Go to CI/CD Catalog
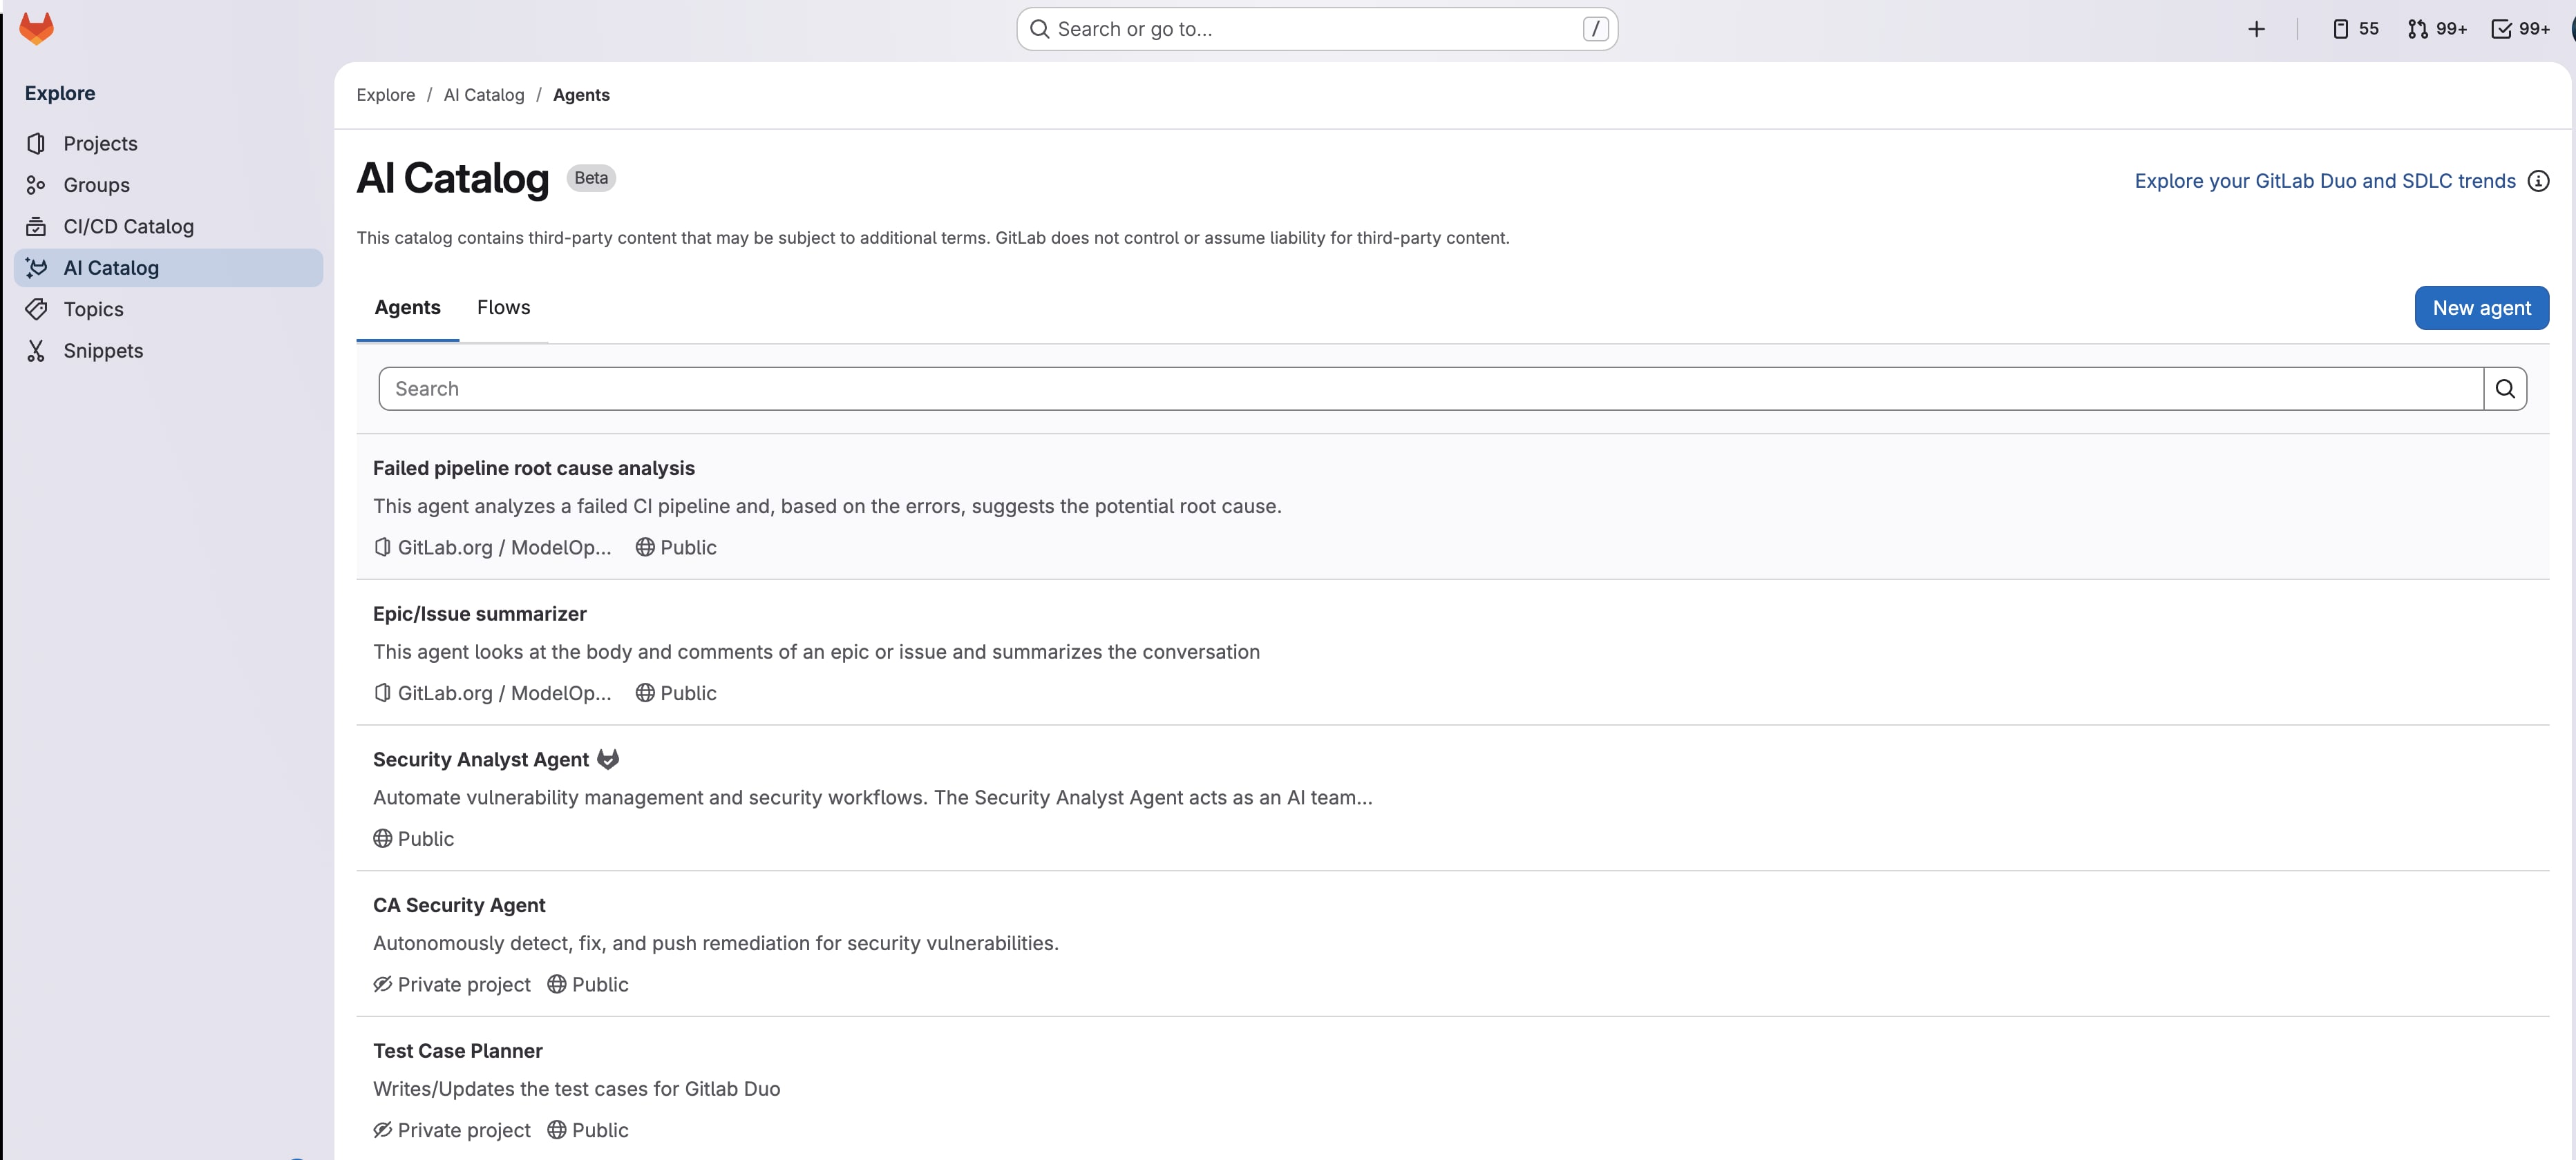Screen dimensions: 2576x1160 click(128, 226)
